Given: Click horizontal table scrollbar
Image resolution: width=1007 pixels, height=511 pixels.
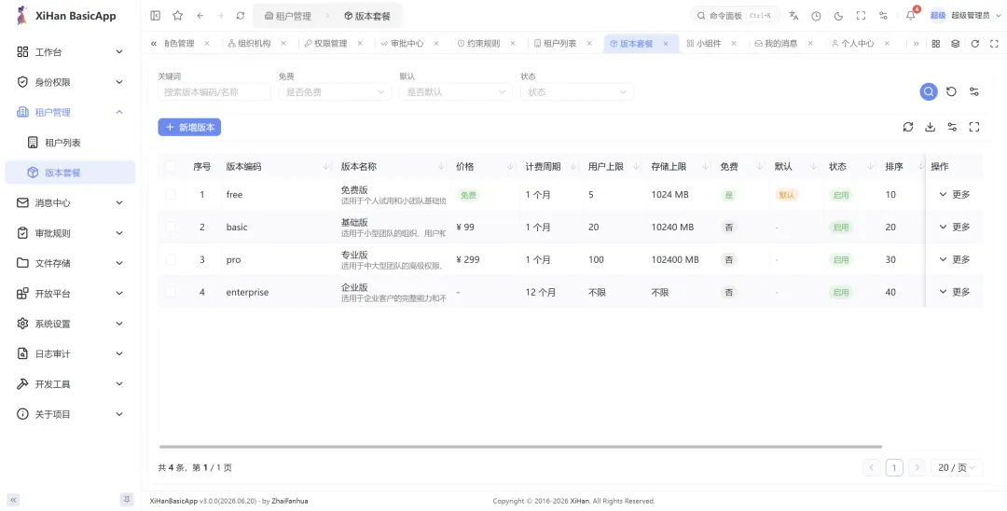Looking at the screenshot, I should (520, 447).
